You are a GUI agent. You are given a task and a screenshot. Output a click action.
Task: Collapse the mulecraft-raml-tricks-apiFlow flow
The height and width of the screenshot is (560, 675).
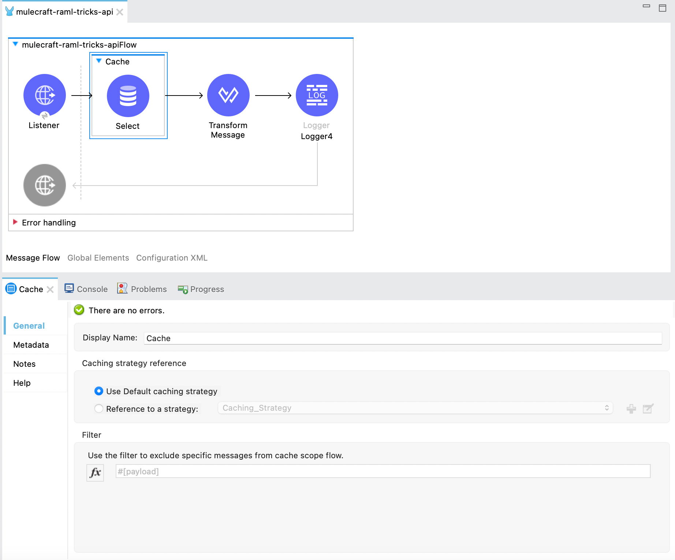point(15,44)
